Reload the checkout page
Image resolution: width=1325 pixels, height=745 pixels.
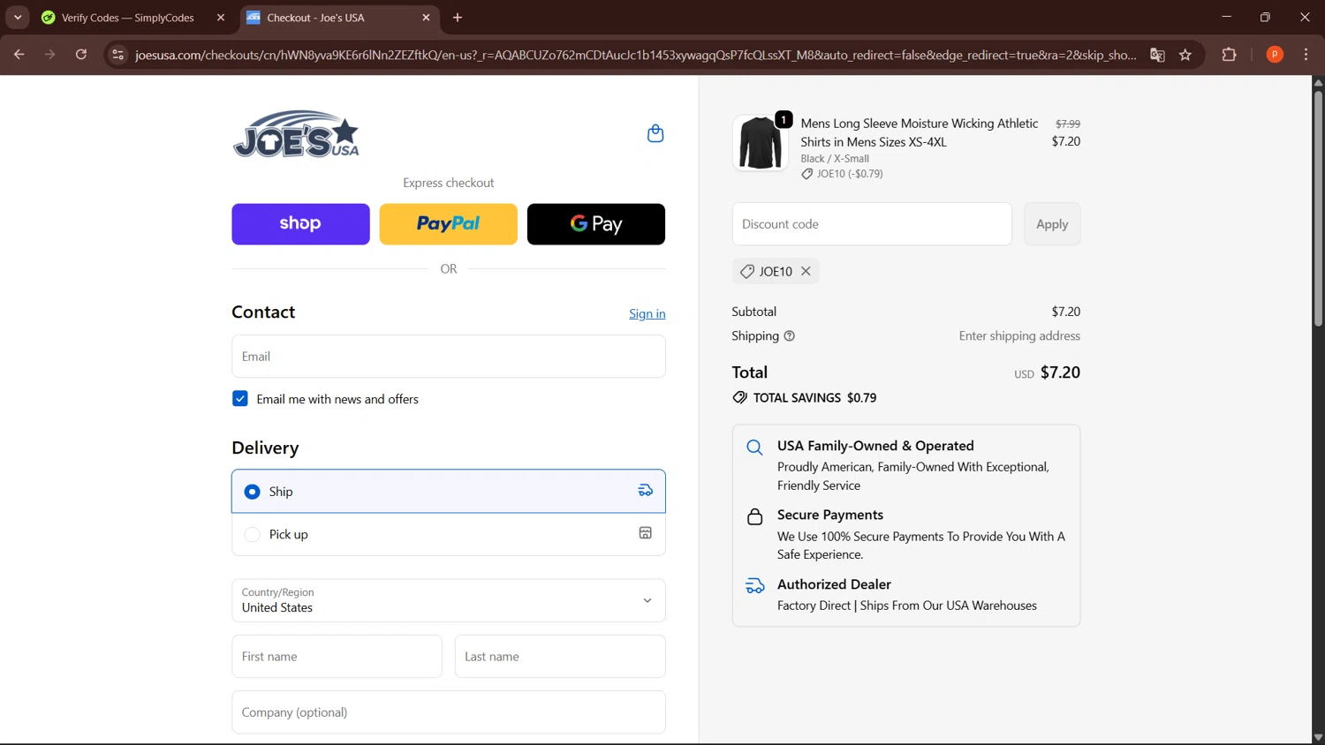click(x=81, y=55)
